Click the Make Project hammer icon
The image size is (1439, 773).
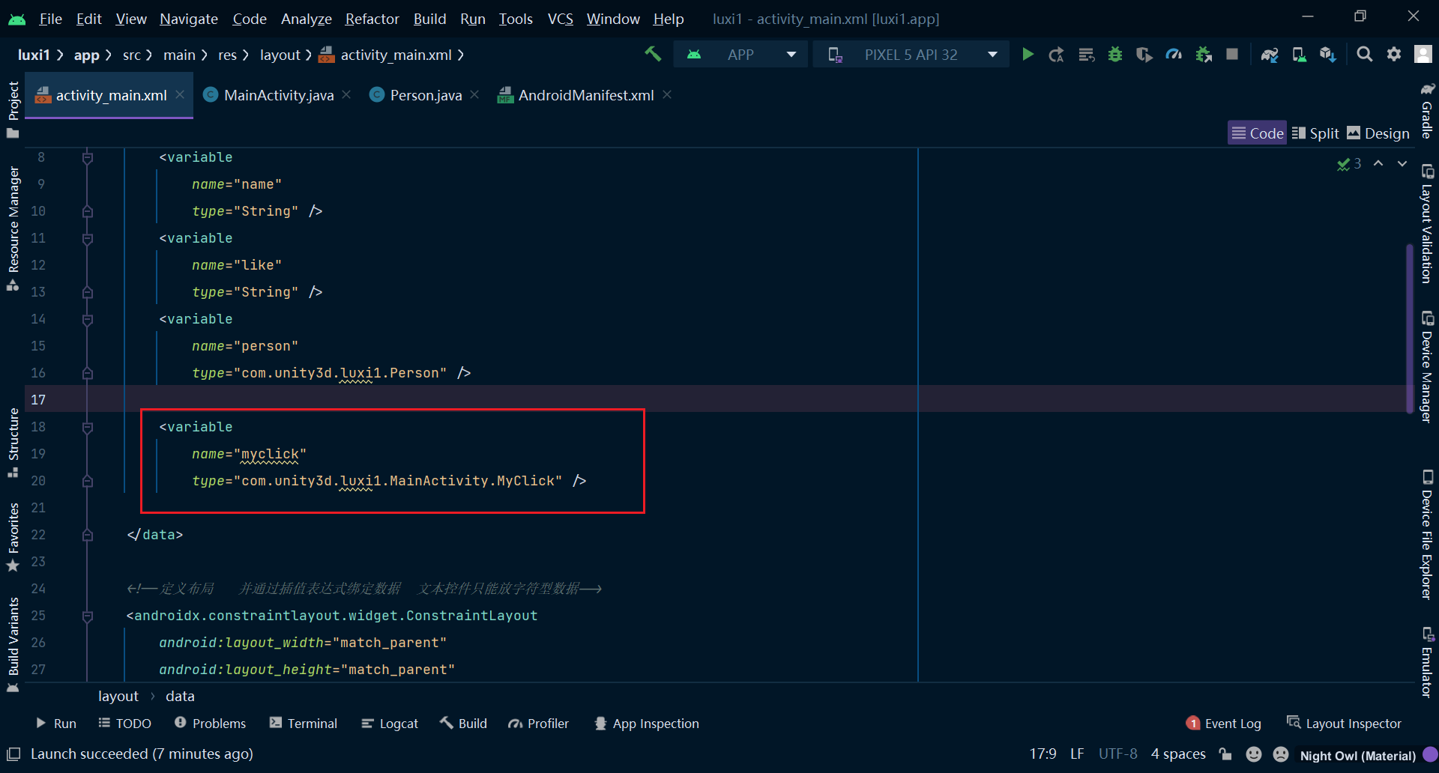click(653, 54)
